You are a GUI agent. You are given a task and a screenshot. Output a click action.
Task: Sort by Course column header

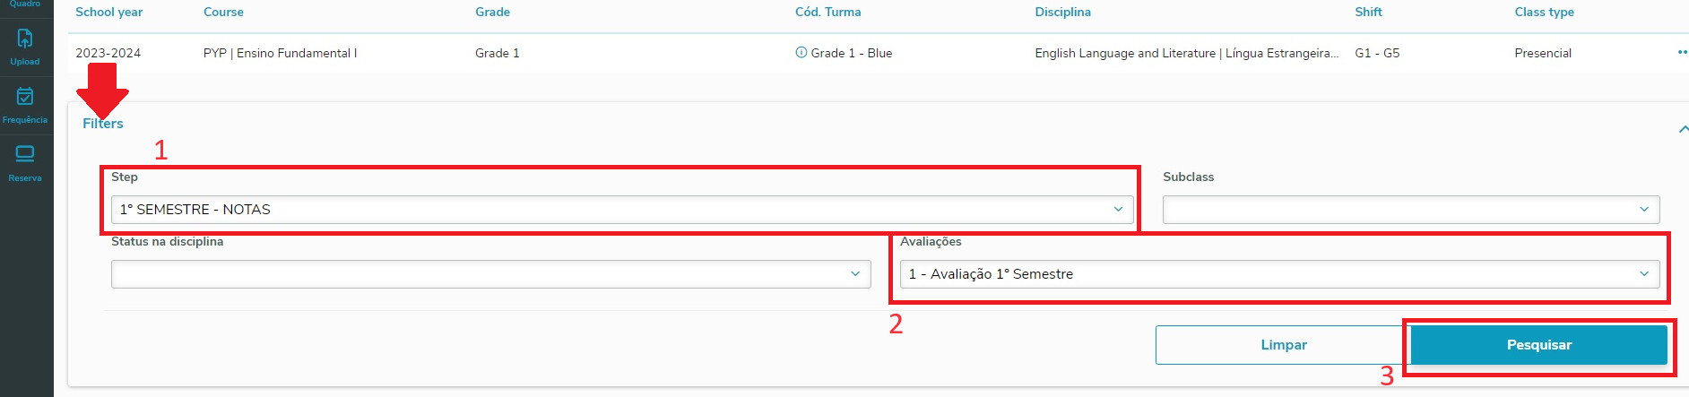pos(223,13)
